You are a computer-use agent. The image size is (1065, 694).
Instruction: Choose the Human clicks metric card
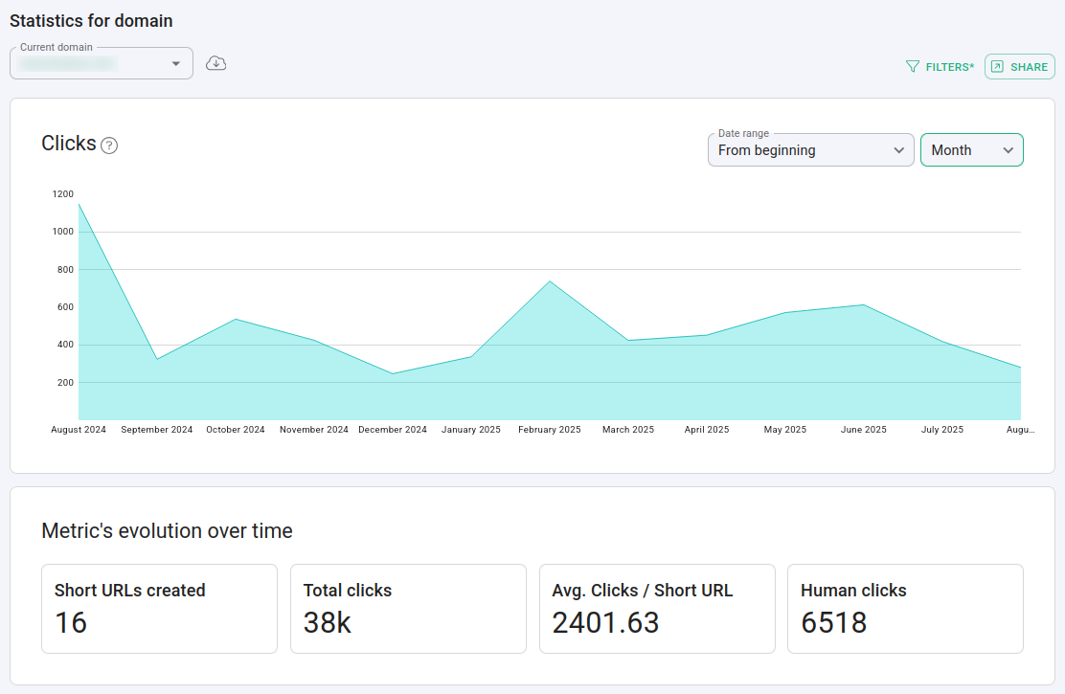pos(905,609)
